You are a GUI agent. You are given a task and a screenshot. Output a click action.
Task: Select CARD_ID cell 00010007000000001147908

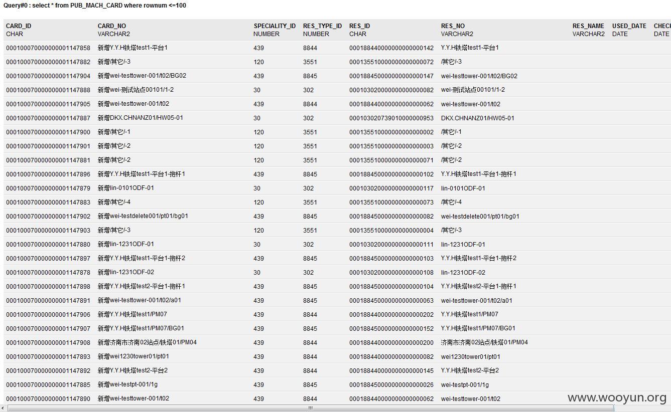pyautogui.click(x=48, y=343)
